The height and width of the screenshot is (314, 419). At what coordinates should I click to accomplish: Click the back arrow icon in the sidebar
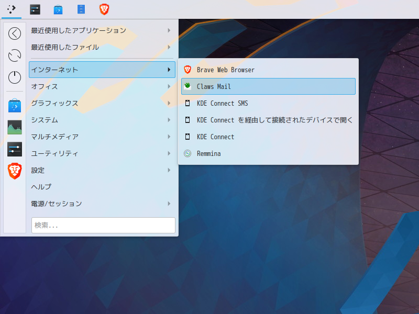pos(15,33)
